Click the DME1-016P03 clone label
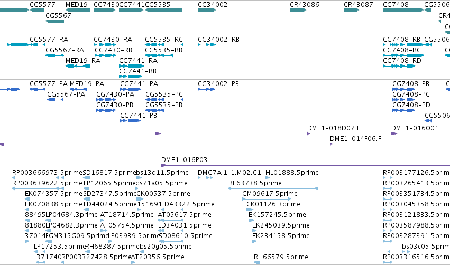The image size is (450, 265). (184, 160)
